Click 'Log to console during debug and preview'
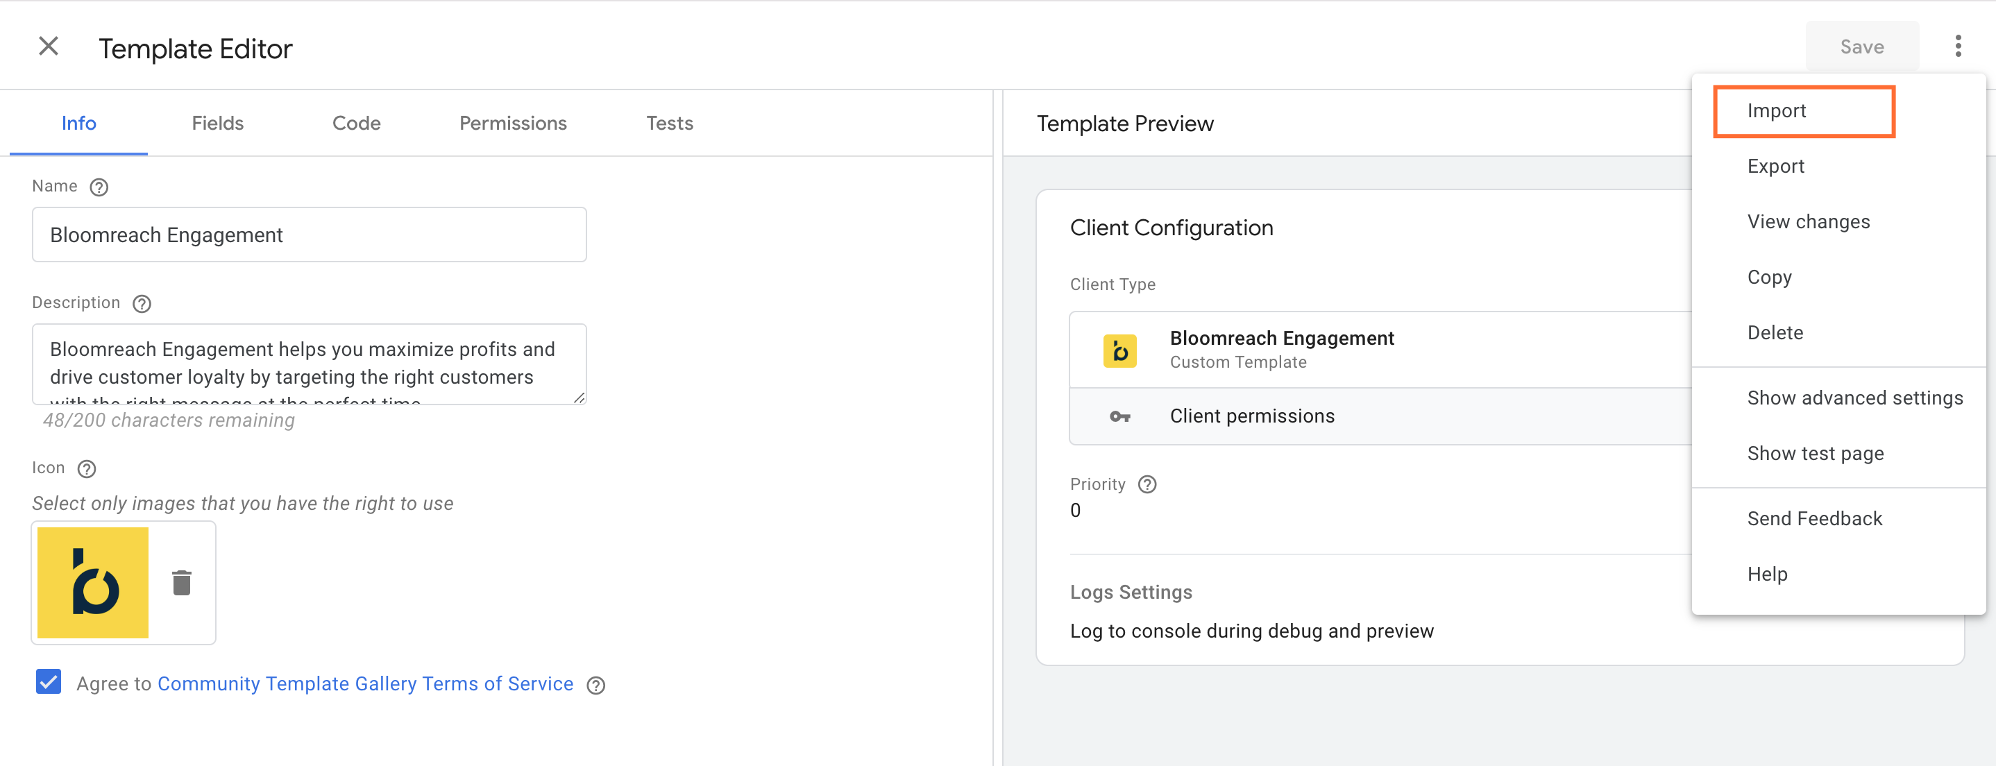The width and height of the screenshot is (1996, 766). click(1251, 631)
